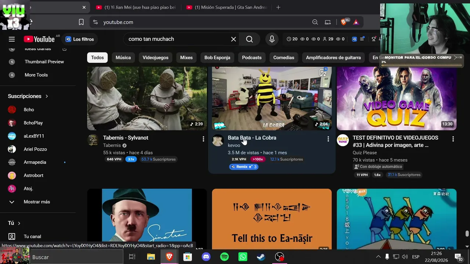Open vidIQ blue icon in YouTube header
The image size is (470, 264).
tap(354, 39)
